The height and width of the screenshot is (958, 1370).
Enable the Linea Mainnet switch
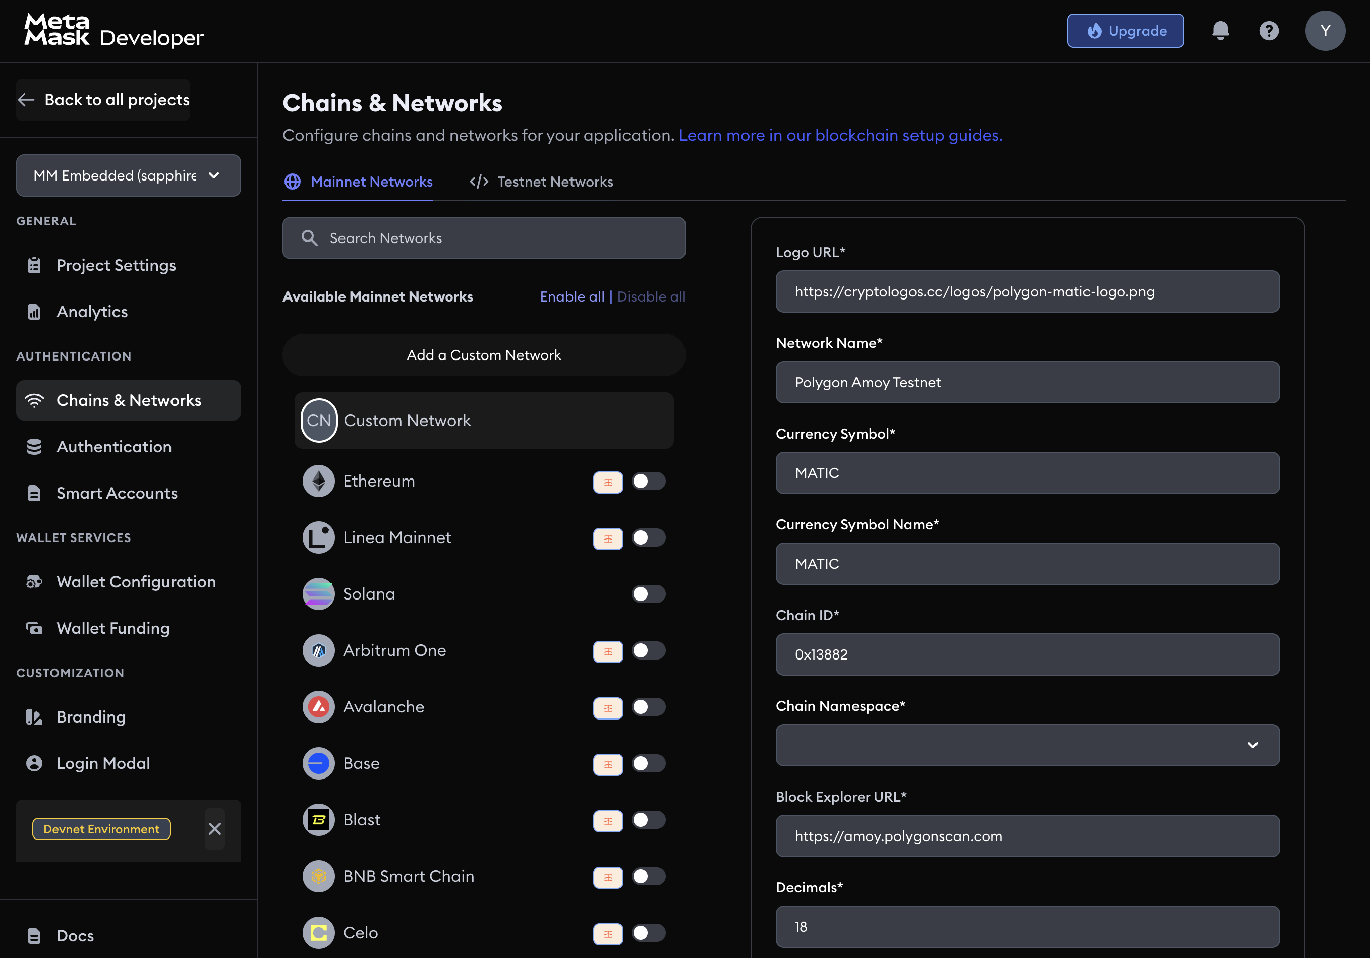649,537
